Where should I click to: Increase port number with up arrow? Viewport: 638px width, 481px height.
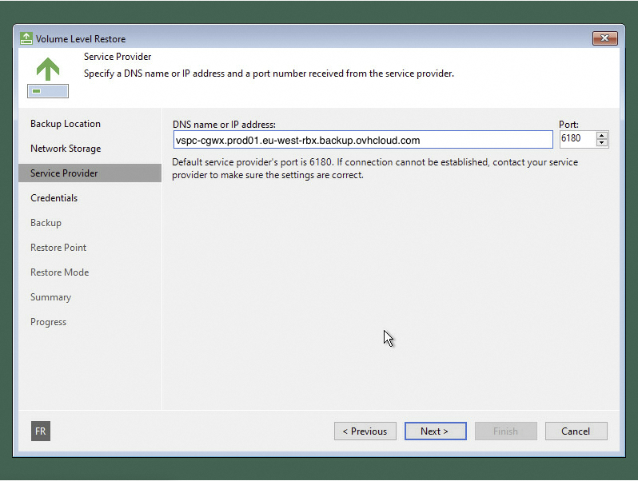[602, 135]
